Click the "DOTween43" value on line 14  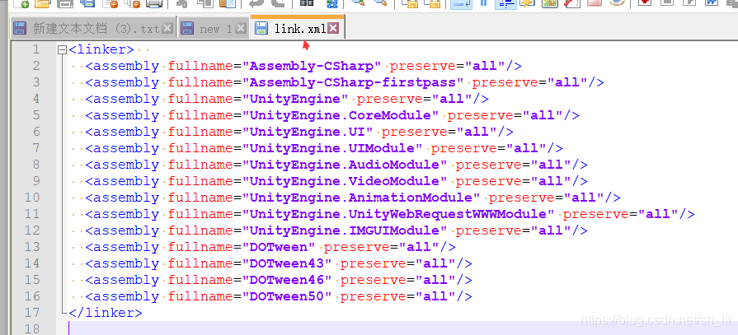click(287, 263)
